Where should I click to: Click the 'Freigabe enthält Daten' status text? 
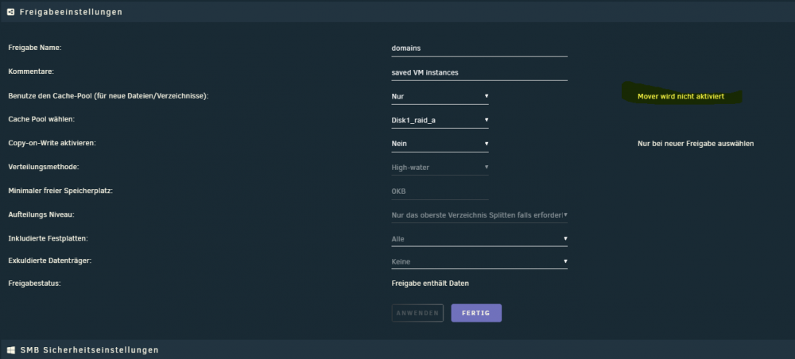coord(430,284)
